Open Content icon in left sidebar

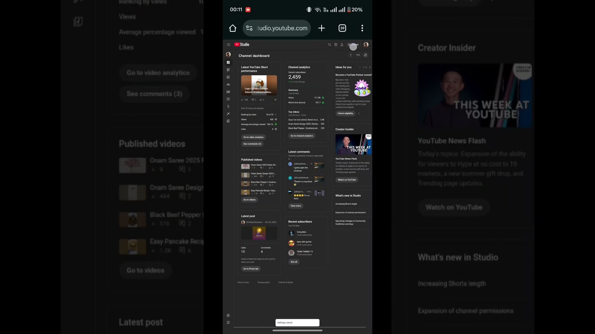(228, 70)
